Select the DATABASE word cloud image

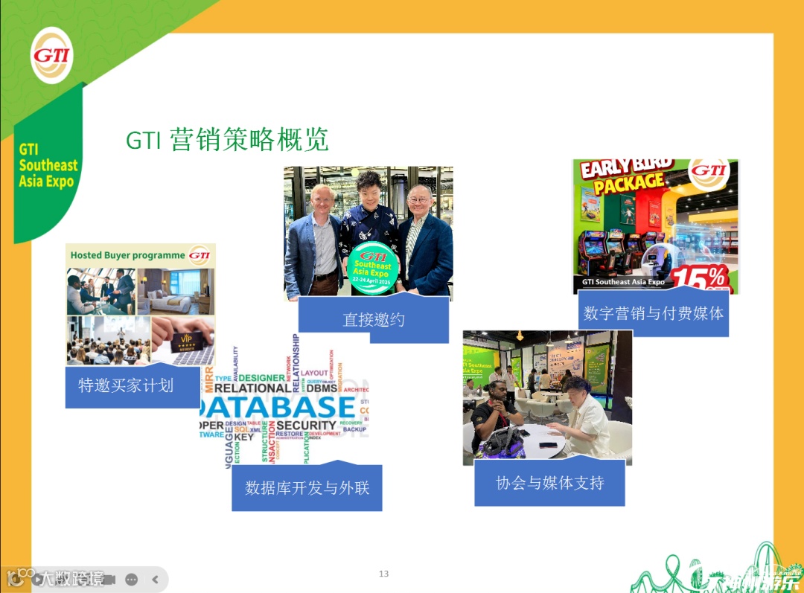pyautogui.click(x=284, y=400)
